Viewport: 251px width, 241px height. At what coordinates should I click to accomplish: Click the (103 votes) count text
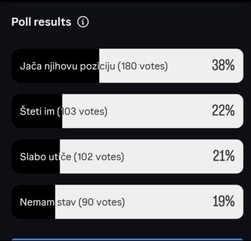(82, 111)
